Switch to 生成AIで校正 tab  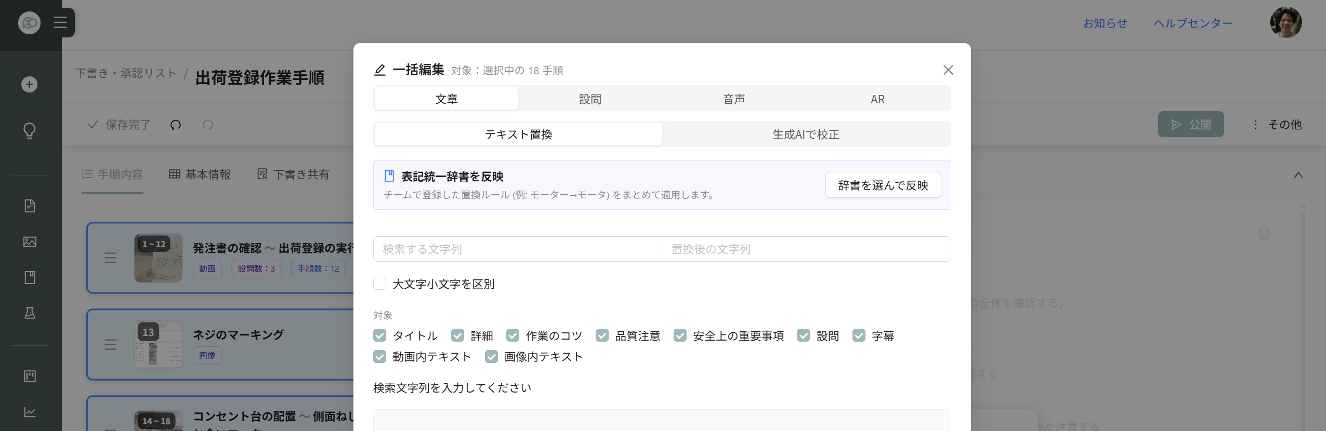point(806,134)
